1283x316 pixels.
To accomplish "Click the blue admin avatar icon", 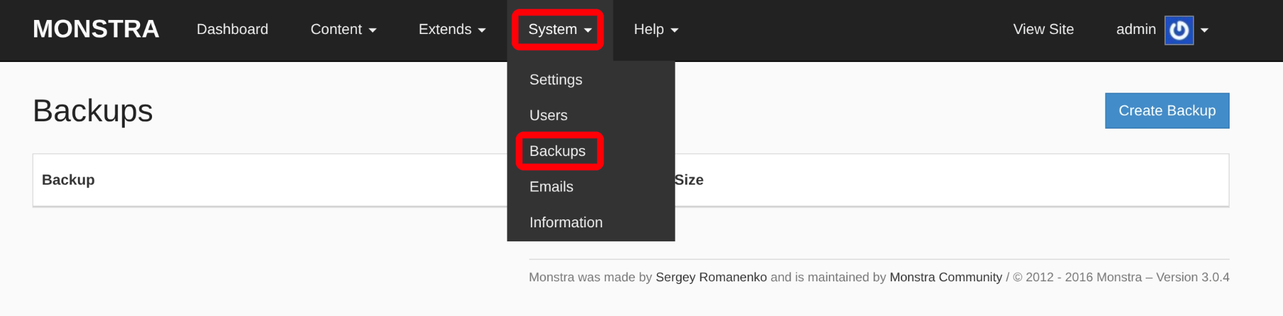I will point(1178,30).
